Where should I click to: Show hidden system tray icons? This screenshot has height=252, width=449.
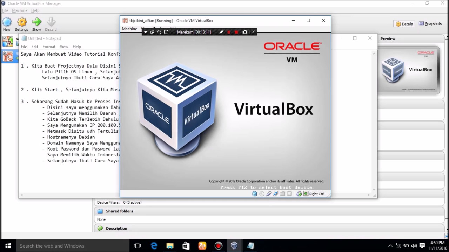pos(390,246)
